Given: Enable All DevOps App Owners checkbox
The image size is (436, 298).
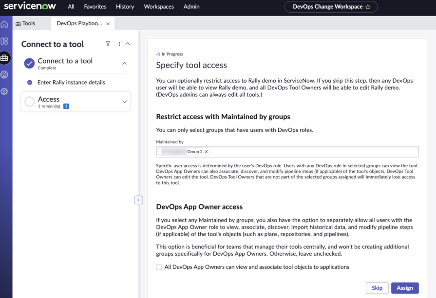Looking at the screenshot, I should [159, 267].
